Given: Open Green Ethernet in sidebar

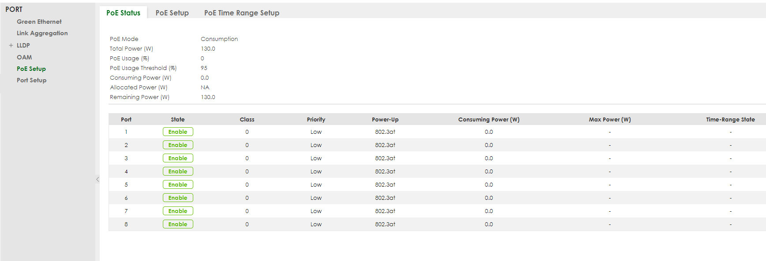Looking at the screenshot, I should (x=39, y=22).
